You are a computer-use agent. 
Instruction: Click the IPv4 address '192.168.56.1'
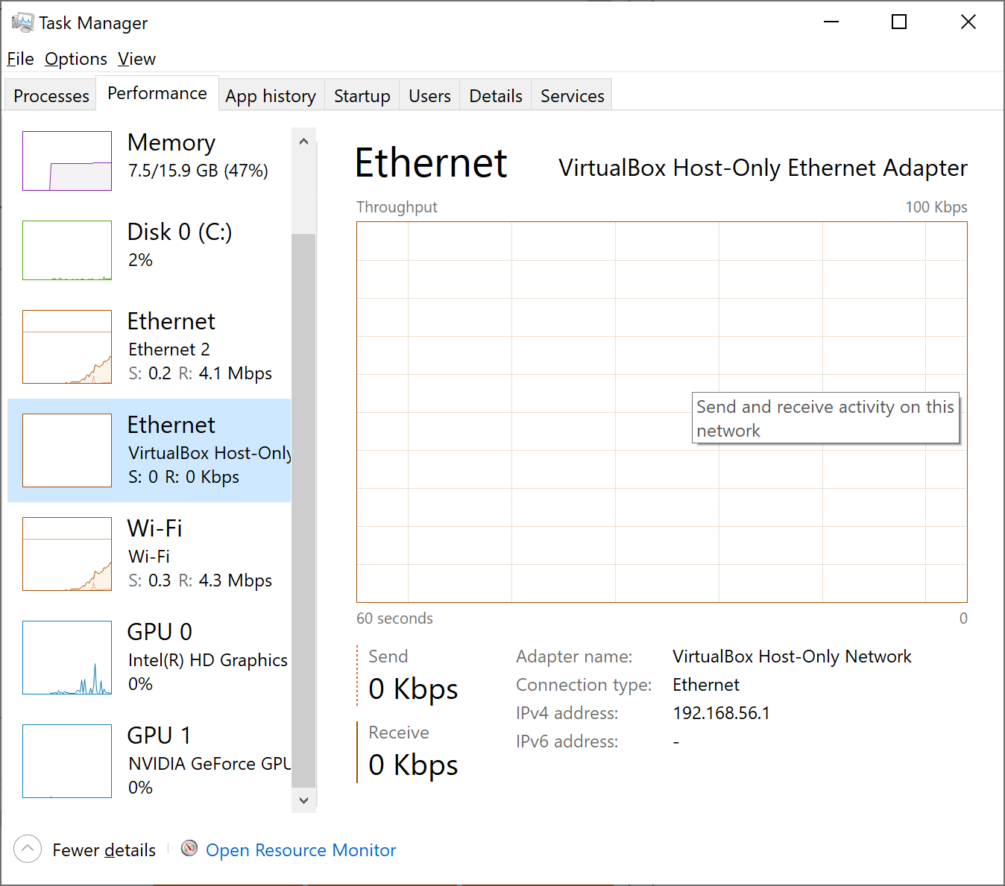(x=721, y=713)
